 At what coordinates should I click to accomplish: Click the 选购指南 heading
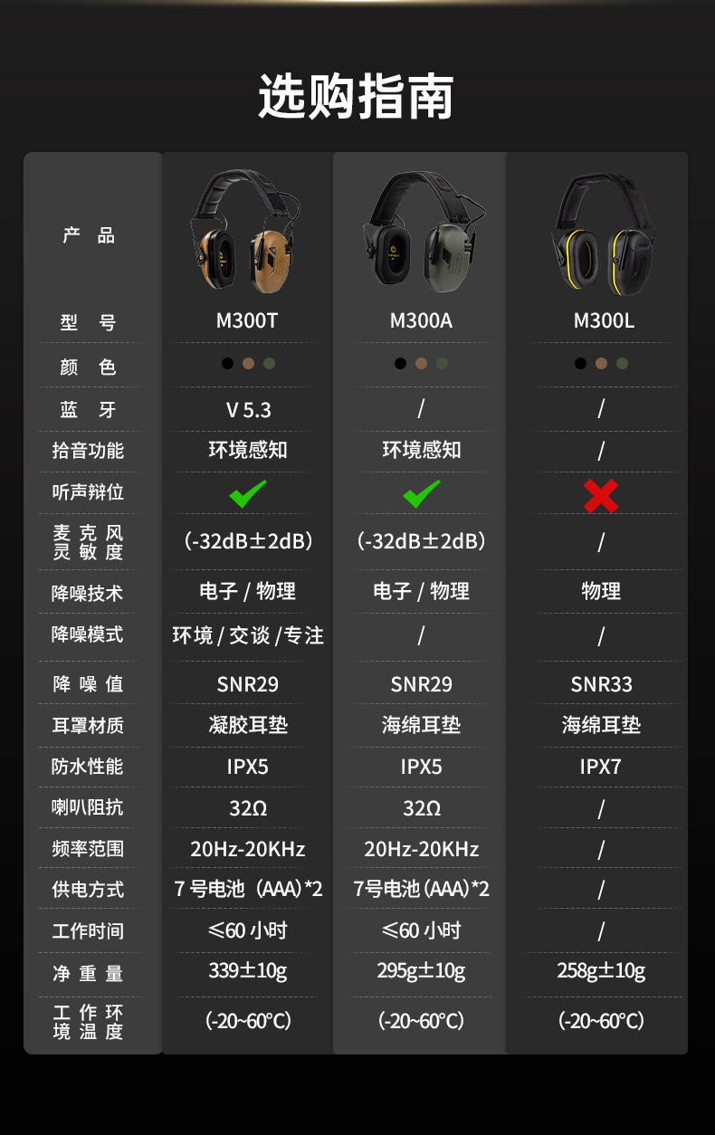(357, 96)
